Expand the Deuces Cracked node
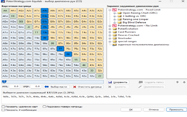 (x=110, y=35)
